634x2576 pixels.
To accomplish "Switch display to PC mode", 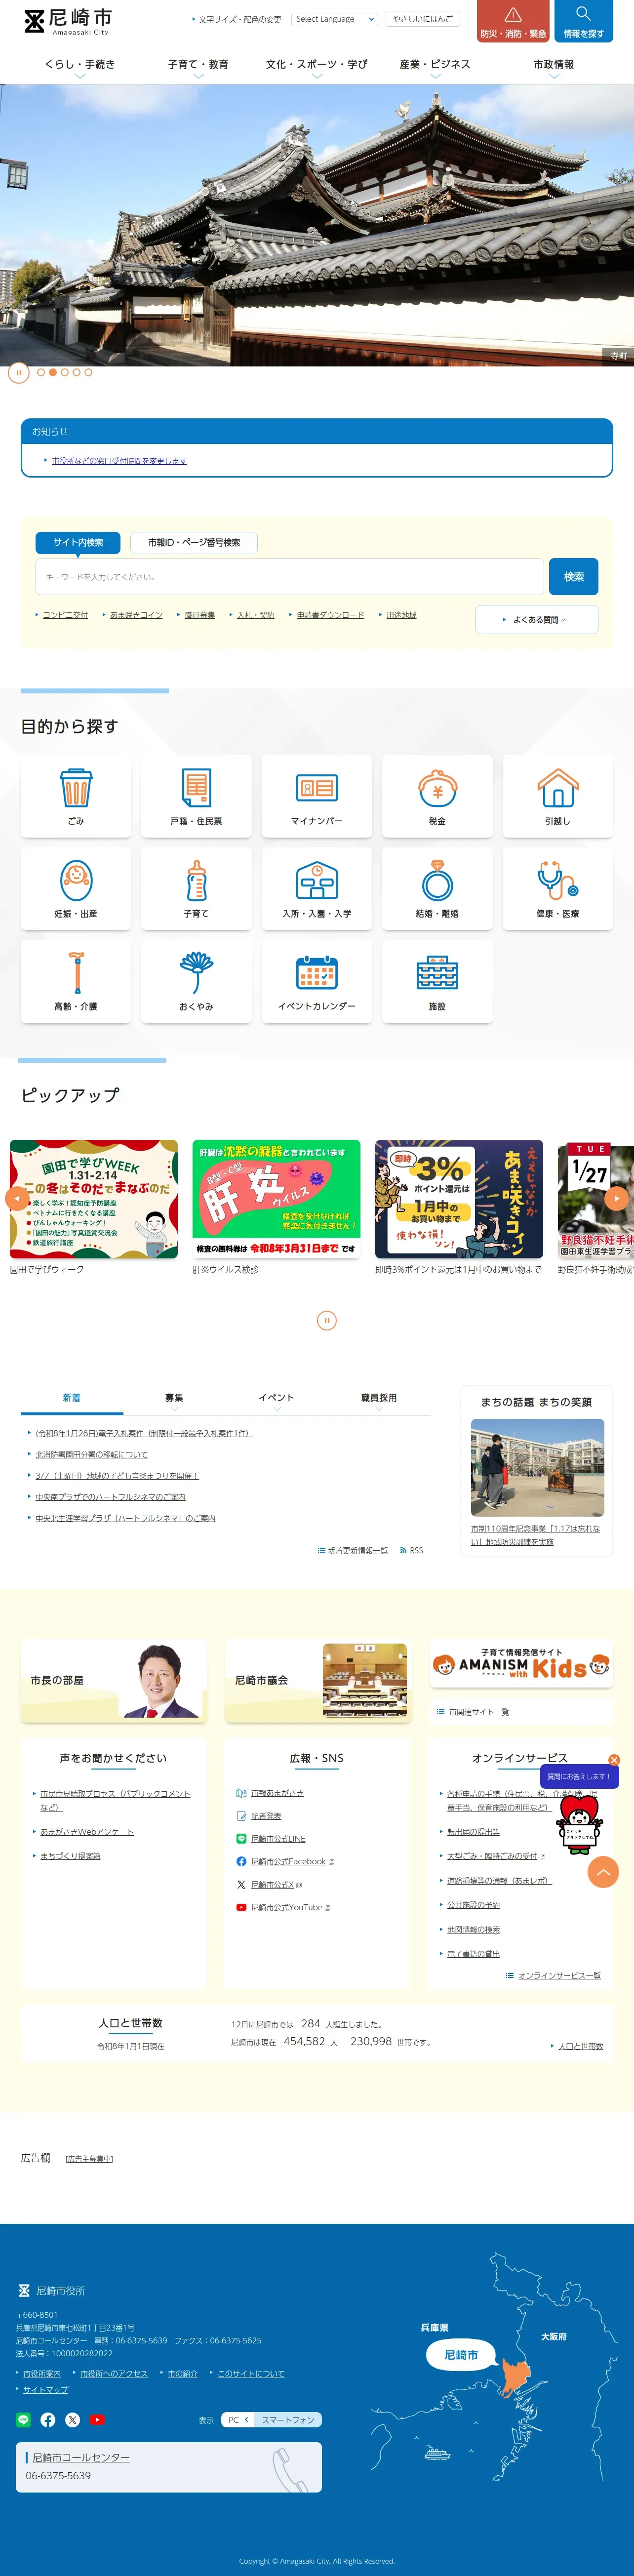I will click(x=237, y=2419).
